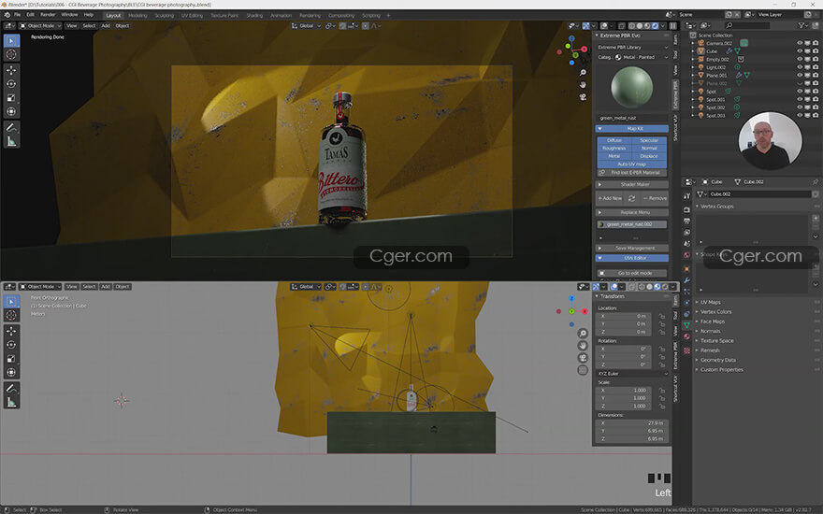Click the Diffuse map button
823x514 pixels.
click(x=614, y=140)
